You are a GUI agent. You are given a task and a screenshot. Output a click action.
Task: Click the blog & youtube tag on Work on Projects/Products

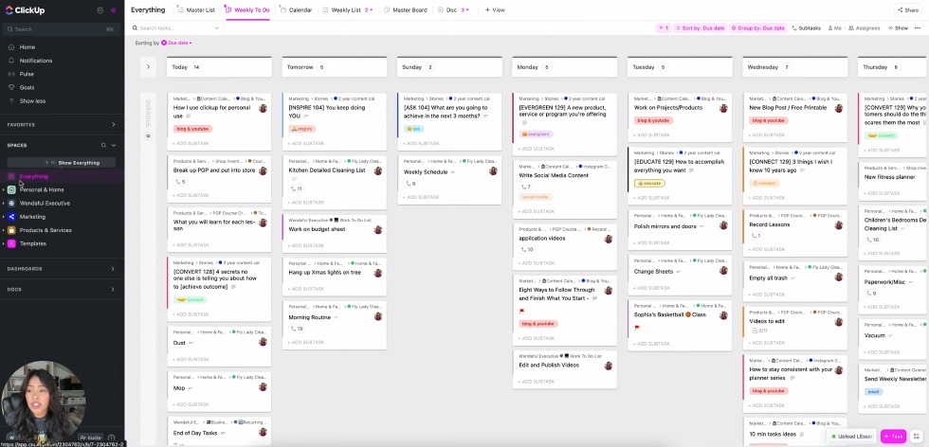[652, 121]
